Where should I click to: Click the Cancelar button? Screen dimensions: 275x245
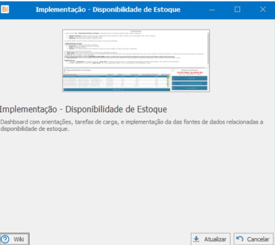[254, 239]
